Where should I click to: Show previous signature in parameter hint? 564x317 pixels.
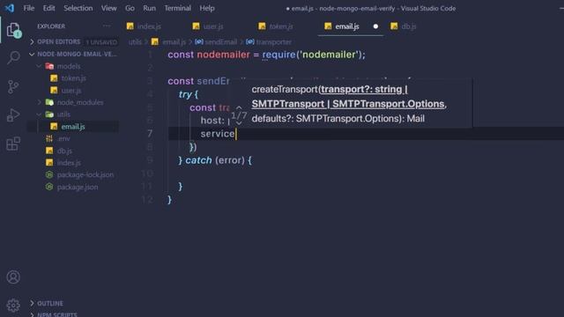point(239,107)
